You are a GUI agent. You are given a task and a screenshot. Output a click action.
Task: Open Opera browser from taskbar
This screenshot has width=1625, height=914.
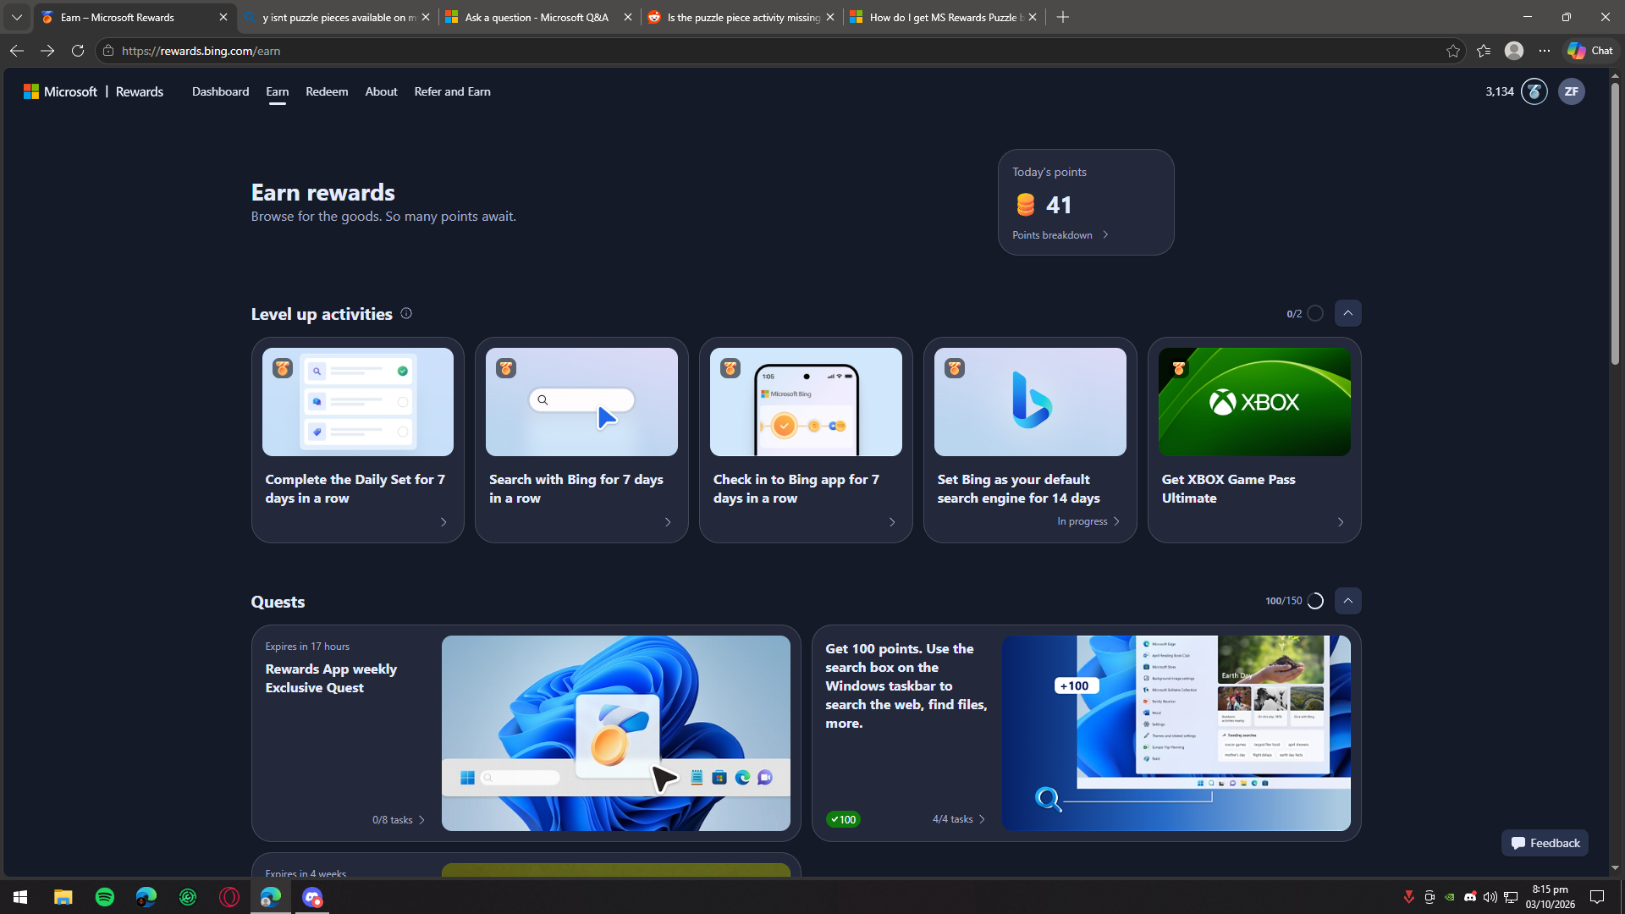click(x=229, y=897)
